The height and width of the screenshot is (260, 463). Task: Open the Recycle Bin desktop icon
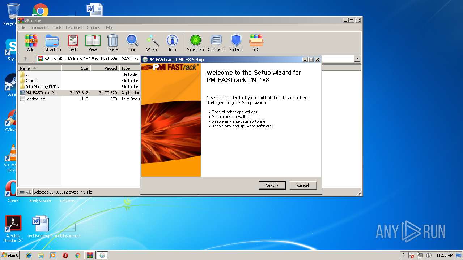click(12, 14)
